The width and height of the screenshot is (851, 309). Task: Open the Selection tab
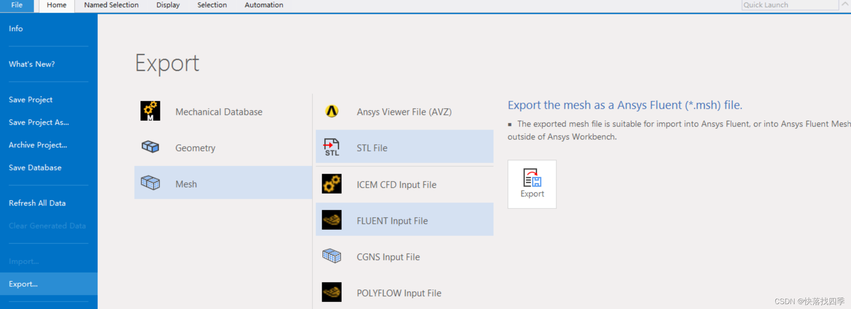pyautogui.click(x=212, y=5)
